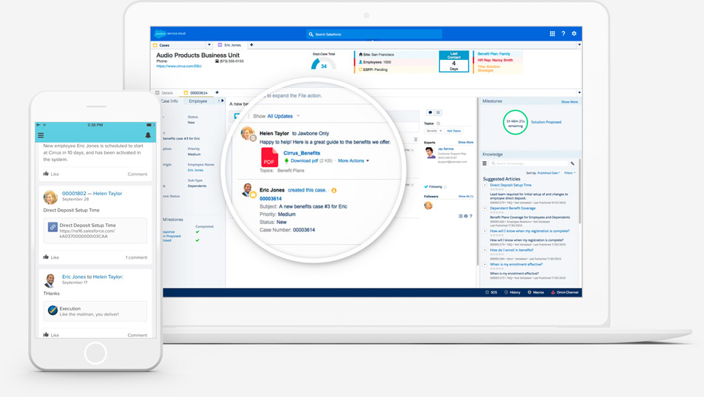Open the Dependent Benefit Coverage article
704x397 pixels.
click(512, 208)
